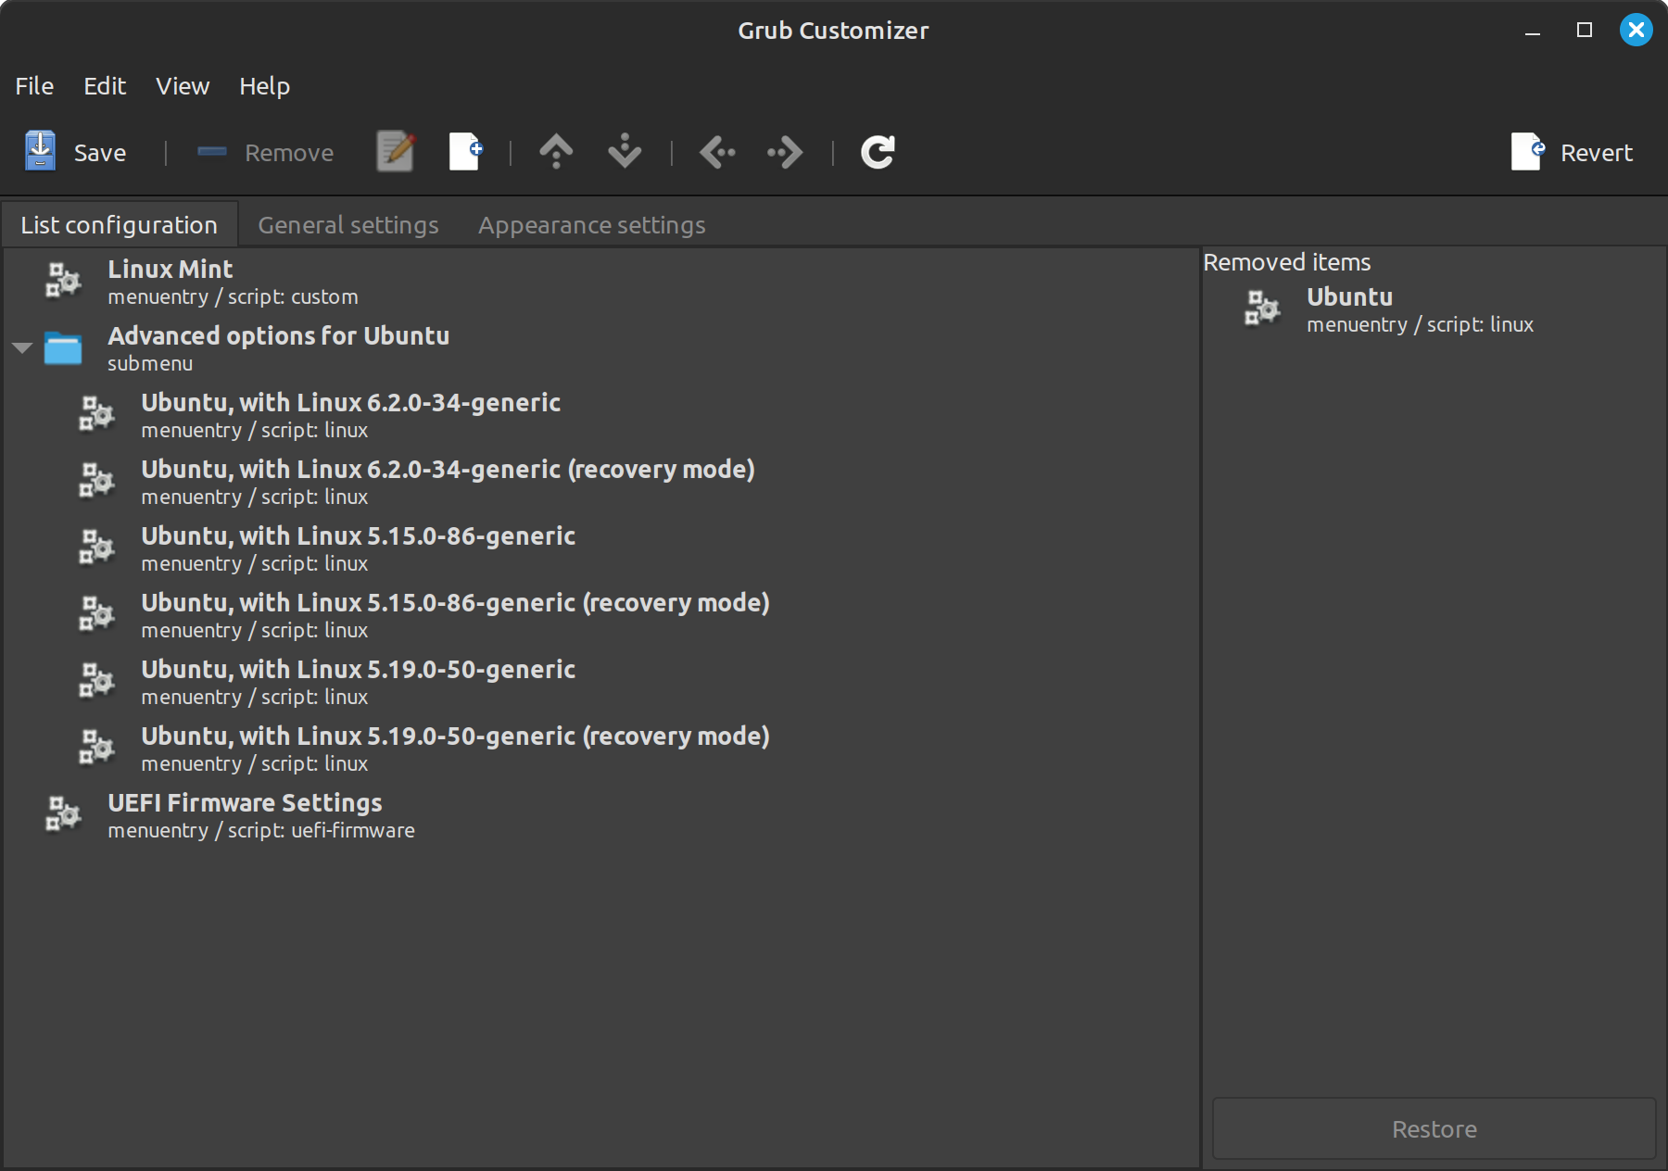
Task: Click the gear icon of 6.2.0-34-generic recovery mode
Action: (x=96, y=481)
